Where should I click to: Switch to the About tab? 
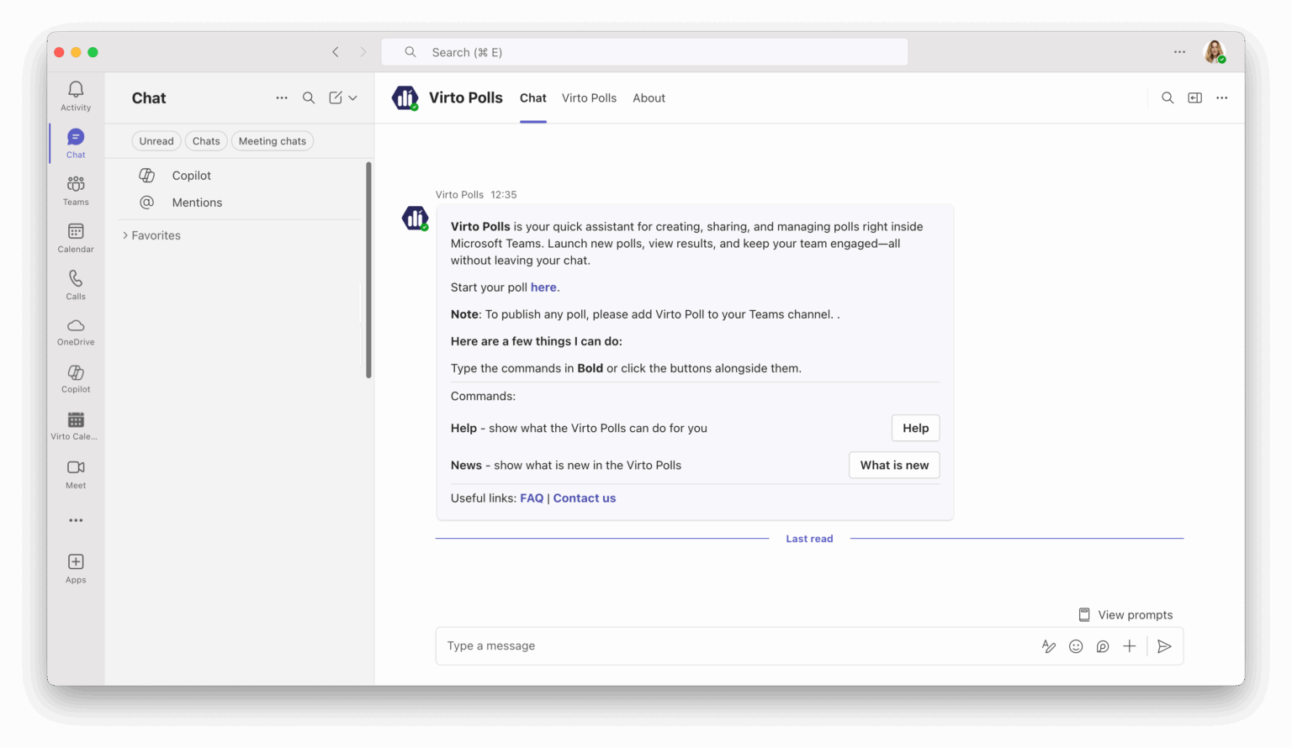(649, 97)
